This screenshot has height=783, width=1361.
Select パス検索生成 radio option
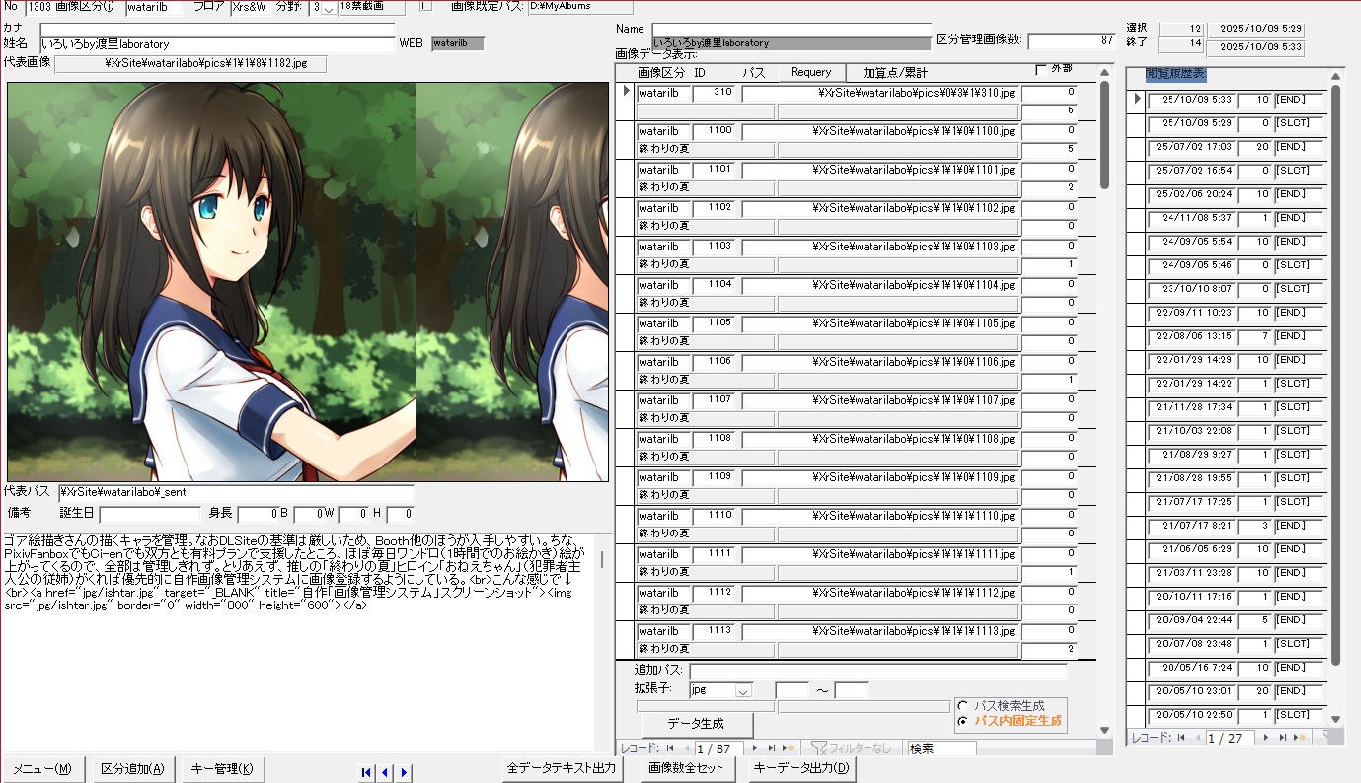pos(962,706)
